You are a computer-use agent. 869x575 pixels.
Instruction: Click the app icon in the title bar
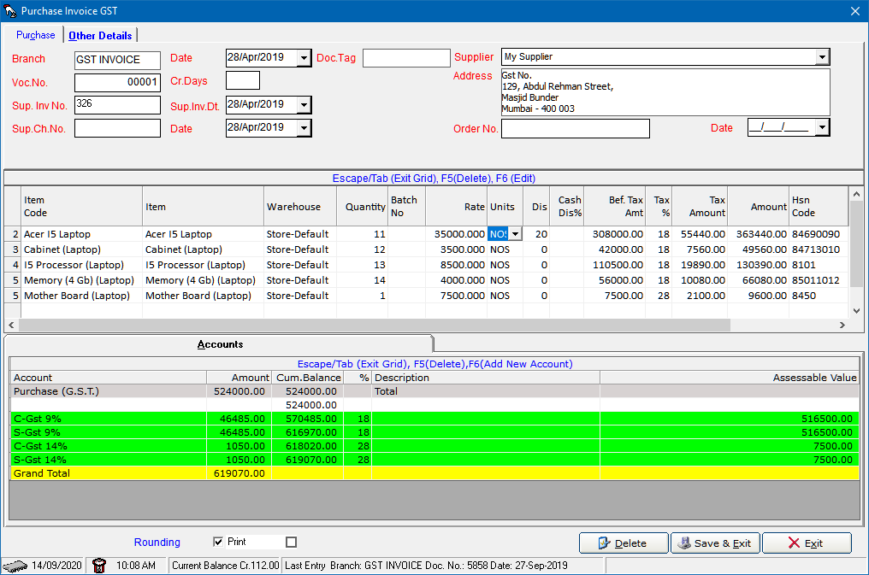10,11
